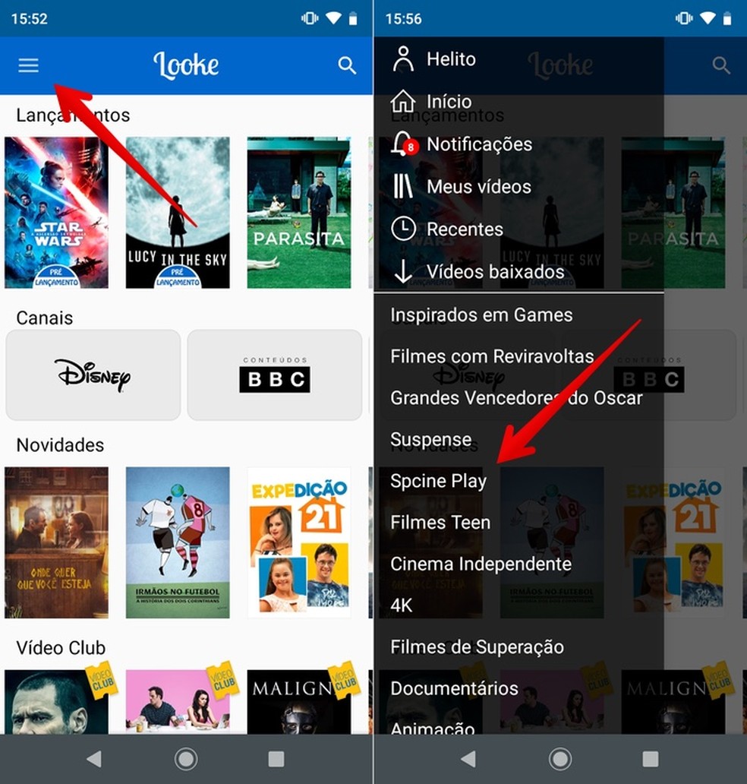The image size is (747, 784).
Task: Open Recentes menu entry
Action: (x=465, y=229)
